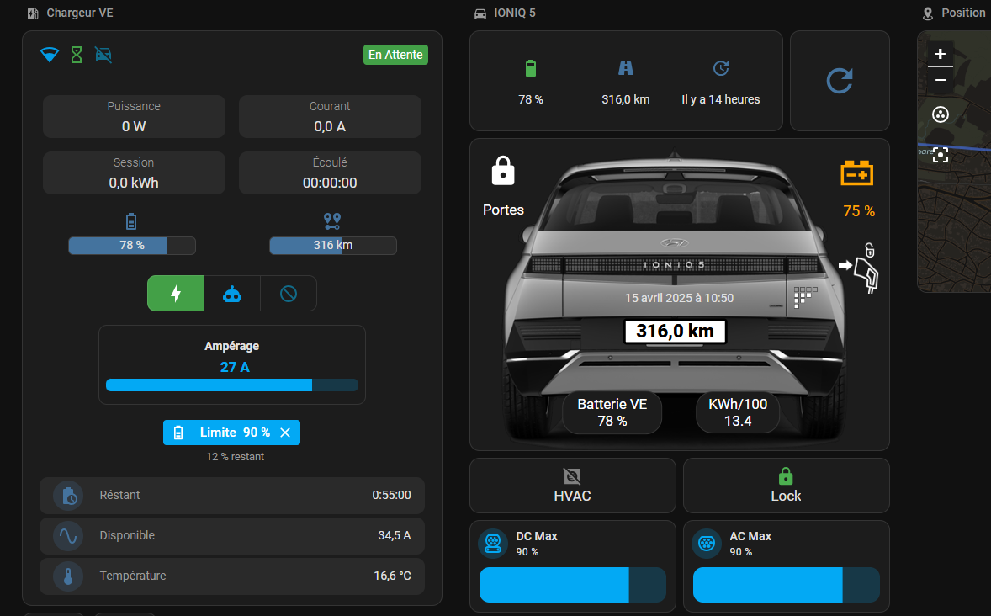
Task: Open the Température 16,6 °C row
Action: (232, 576)
